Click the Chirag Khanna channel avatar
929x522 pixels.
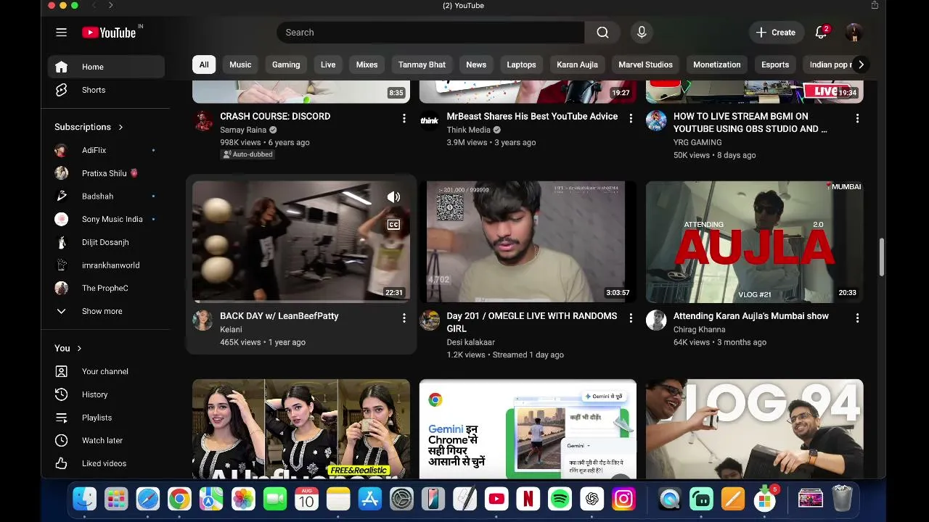tap(656, 320)
